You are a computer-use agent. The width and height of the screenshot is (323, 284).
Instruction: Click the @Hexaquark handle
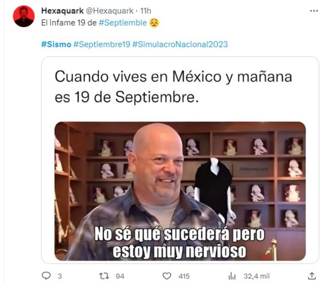coord(109,11)
